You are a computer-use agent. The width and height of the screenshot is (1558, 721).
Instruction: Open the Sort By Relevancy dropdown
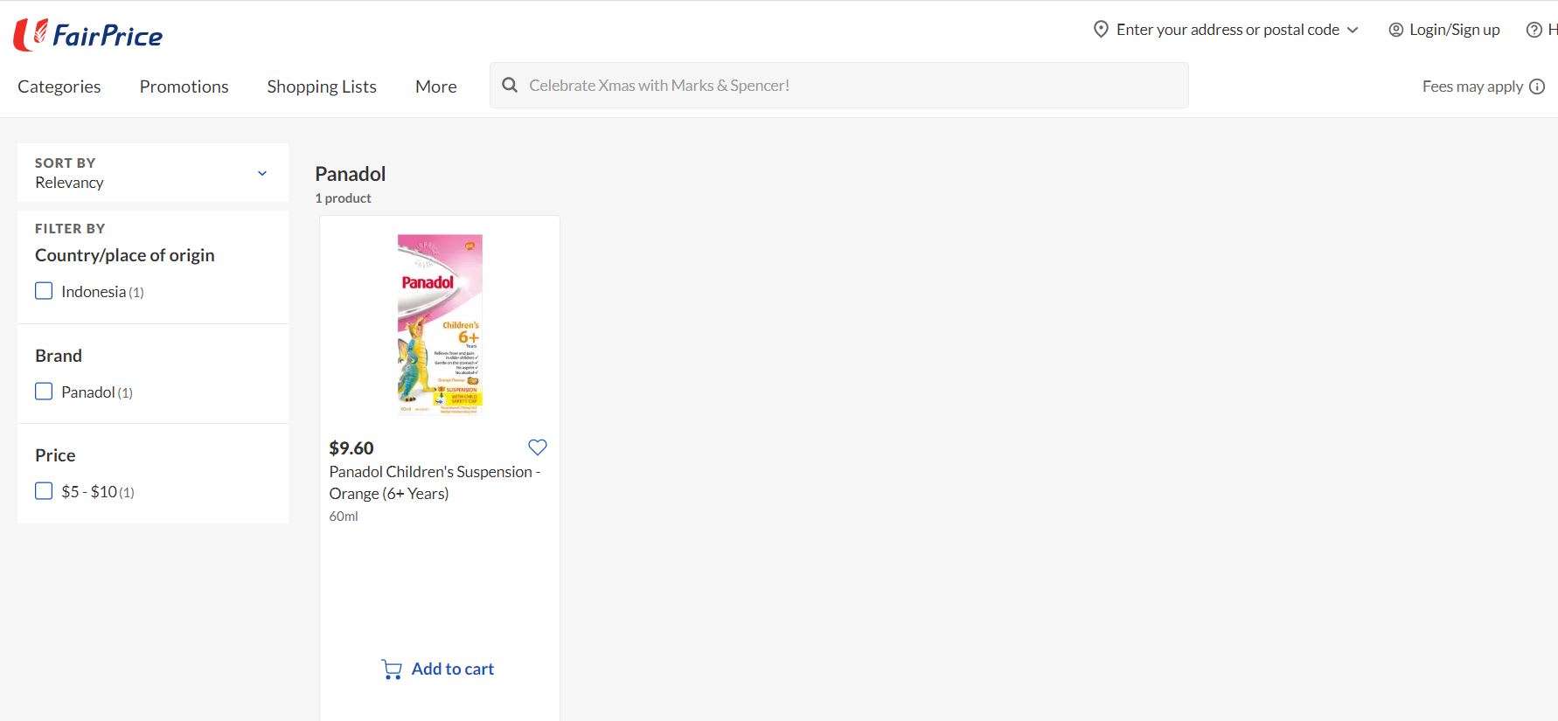[x=153, y=173]
